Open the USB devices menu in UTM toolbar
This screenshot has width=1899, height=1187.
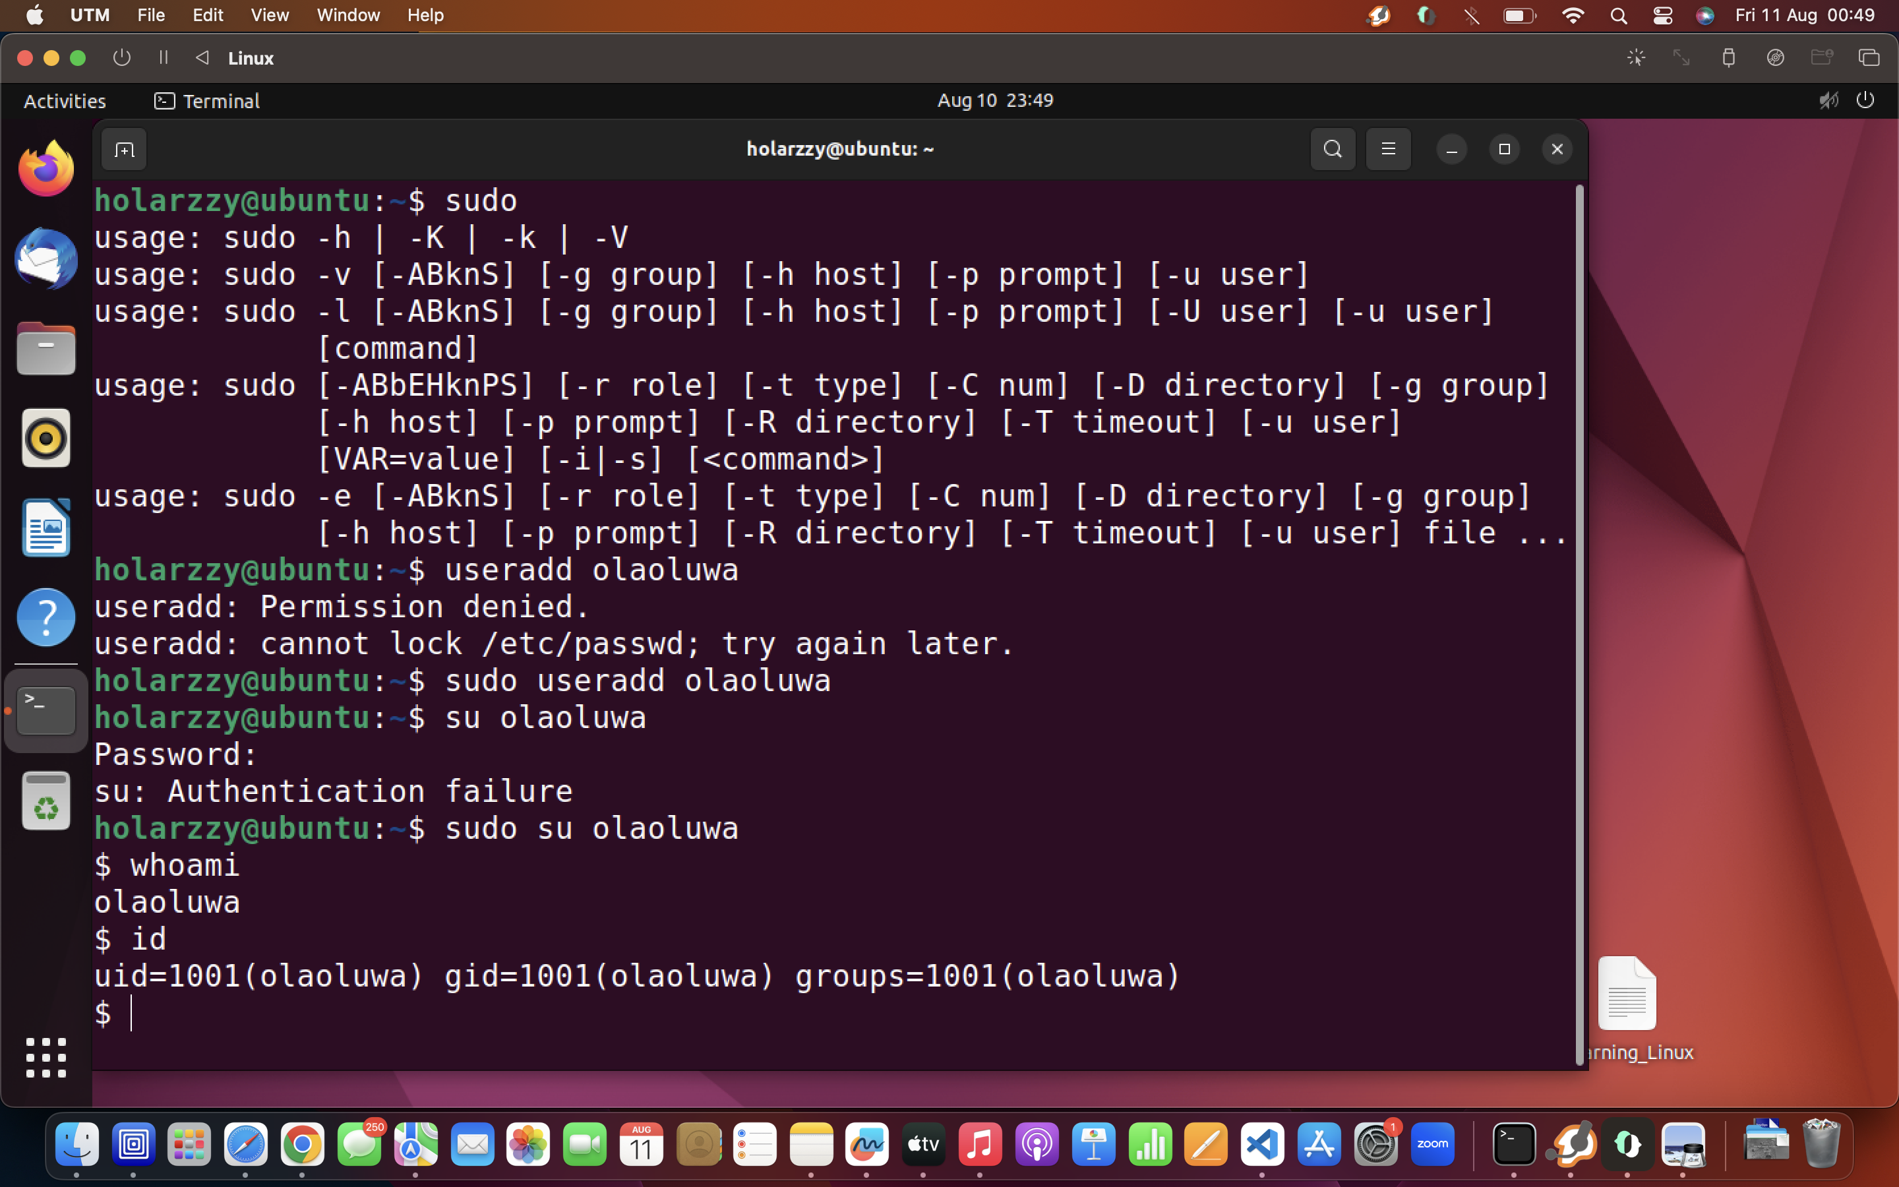1728,57
